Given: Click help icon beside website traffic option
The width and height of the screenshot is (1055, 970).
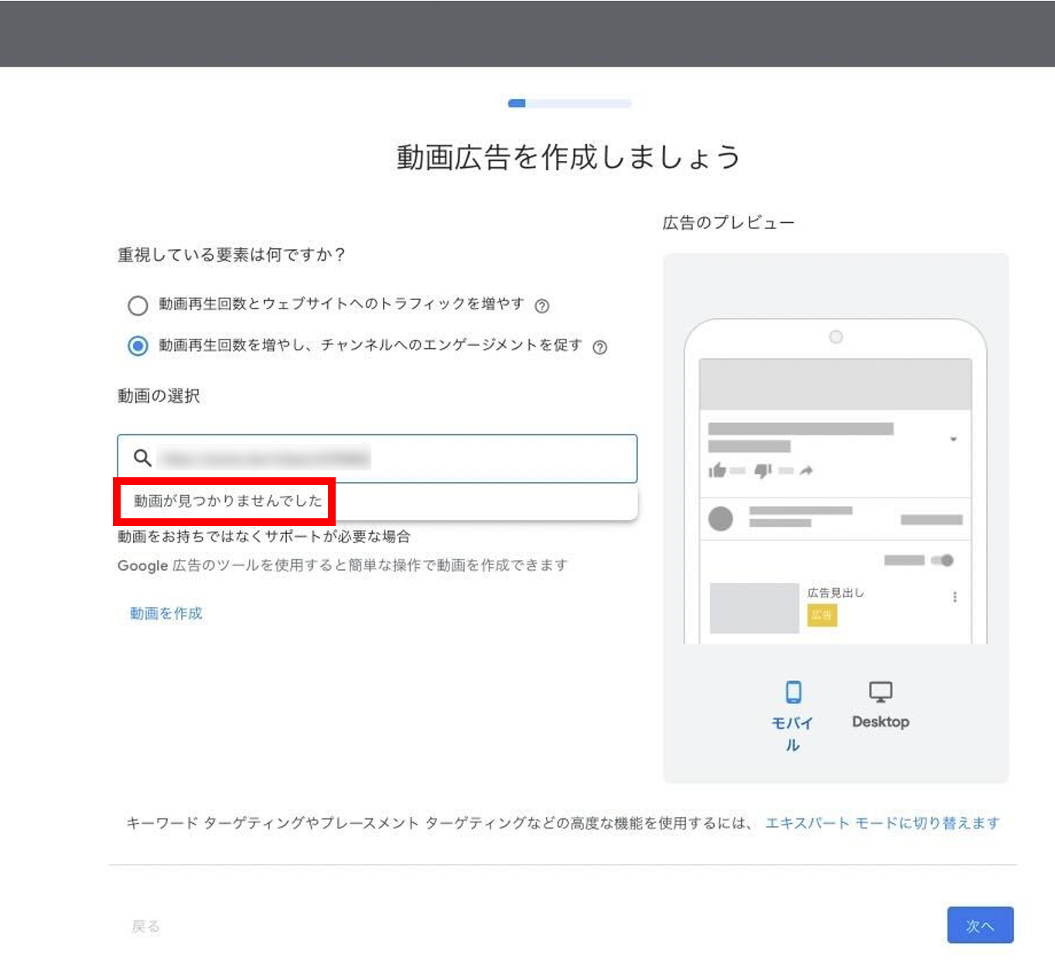Looking at the screenshot, I should click(x=542, y=306).
